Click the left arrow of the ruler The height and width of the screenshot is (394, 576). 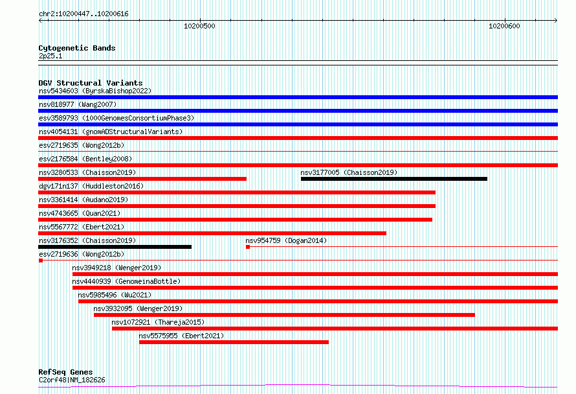[x=40, y=21]
